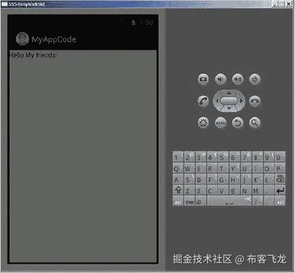Click the space bar key
Screen dimensions: 295x273
(229, 202)
